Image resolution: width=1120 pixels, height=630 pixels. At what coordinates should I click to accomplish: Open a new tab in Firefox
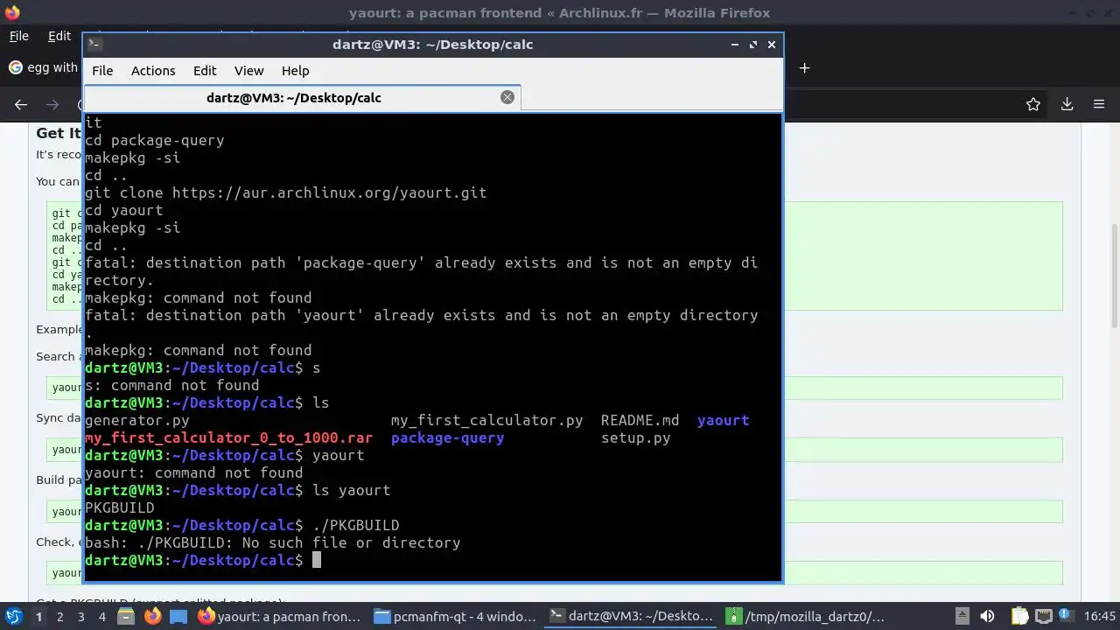(805, 67)
